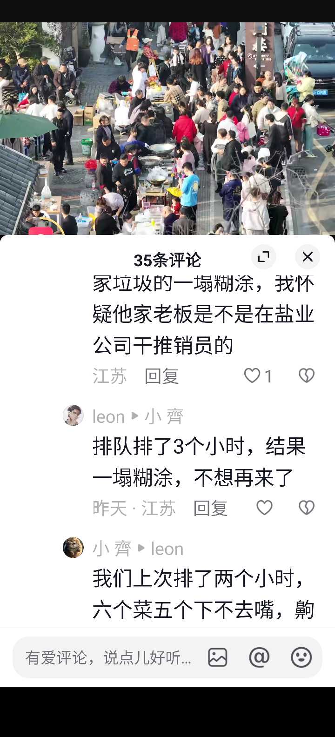Tap 小齊 username after the arrow

164,416
